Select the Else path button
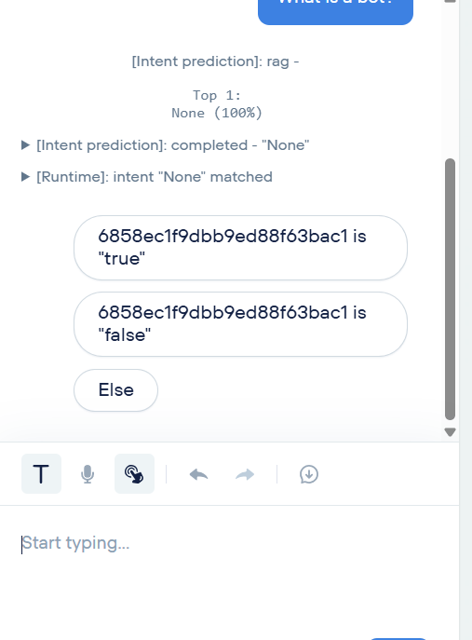Image resolution: width=472 pixels, height=640 pixels. tap(115, 390)
